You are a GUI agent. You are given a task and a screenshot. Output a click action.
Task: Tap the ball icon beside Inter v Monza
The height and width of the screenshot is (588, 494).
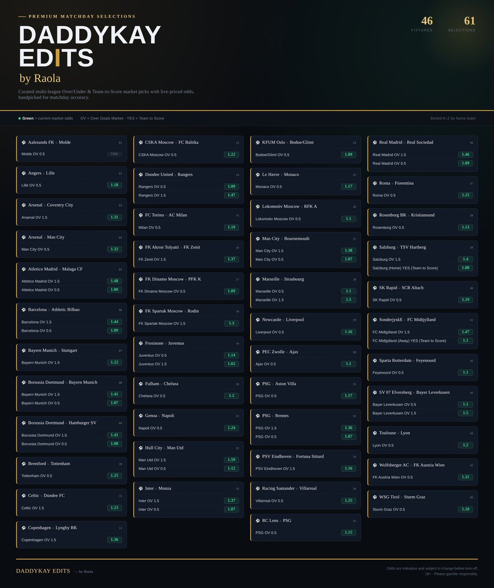141,489
